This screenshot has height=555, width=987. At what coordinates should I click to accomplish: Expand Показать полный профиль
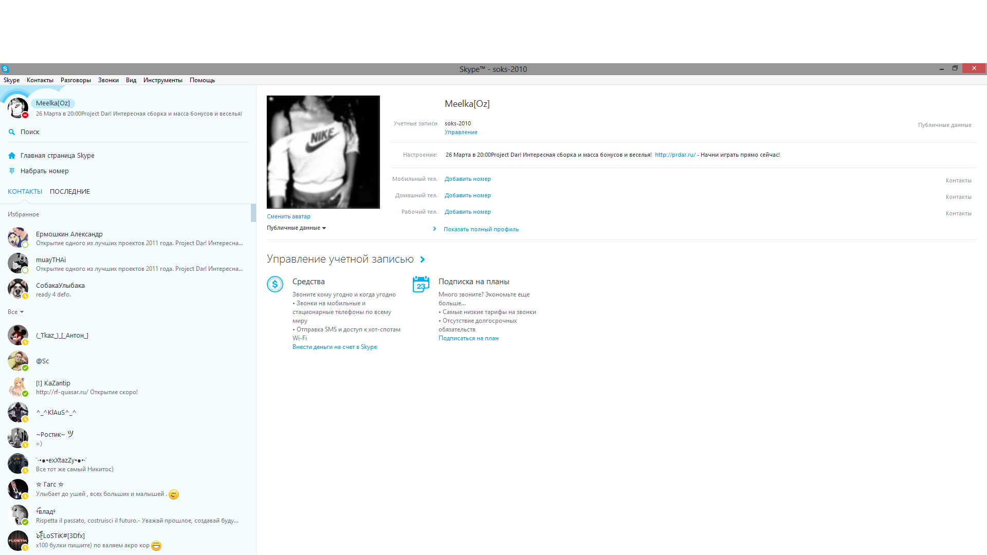point(481,230)
